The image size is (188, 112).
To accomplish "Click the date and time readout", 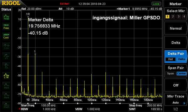I will [x=92, y=4].
